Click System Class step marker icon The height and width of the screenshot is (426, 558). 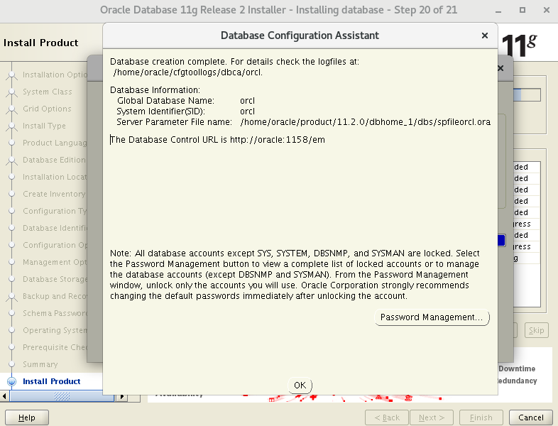coord(12,92)
